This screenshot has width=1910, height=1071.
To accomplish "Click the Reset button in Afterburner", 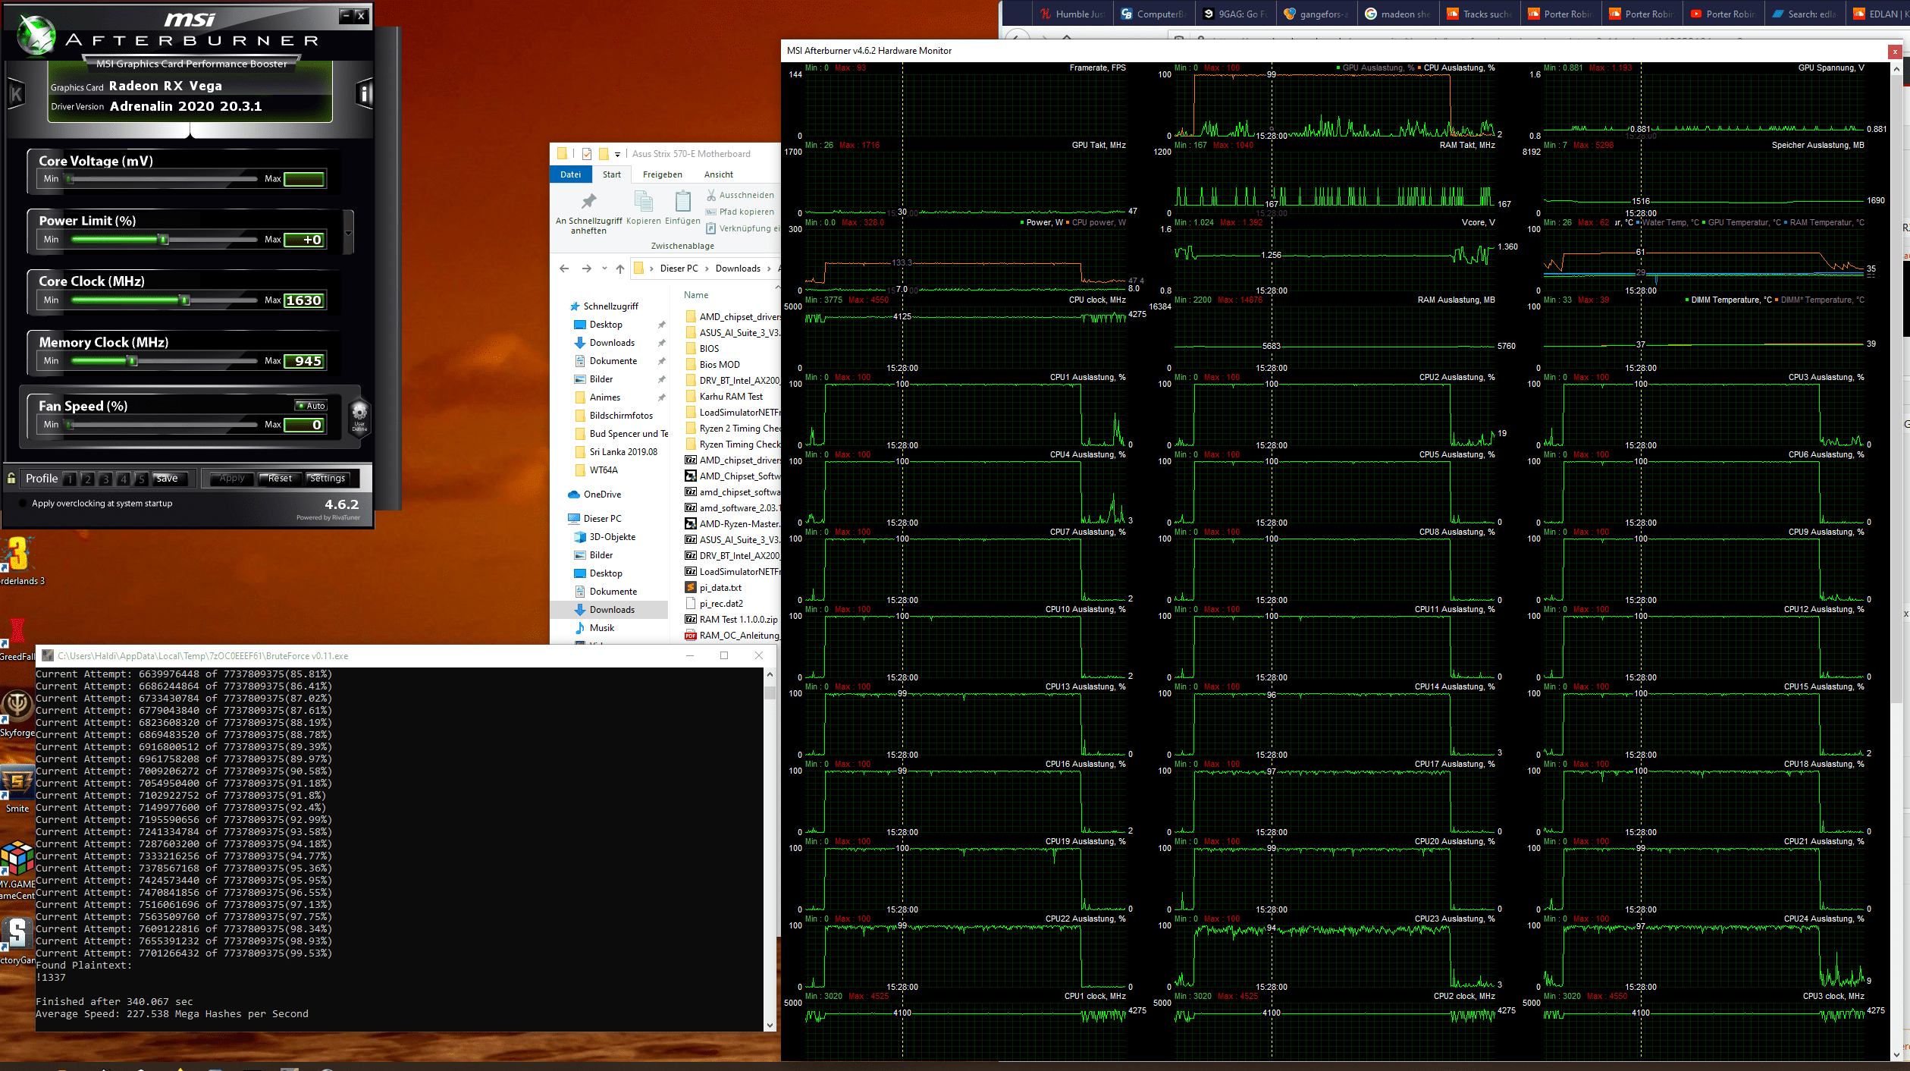I will click(280, 479).
